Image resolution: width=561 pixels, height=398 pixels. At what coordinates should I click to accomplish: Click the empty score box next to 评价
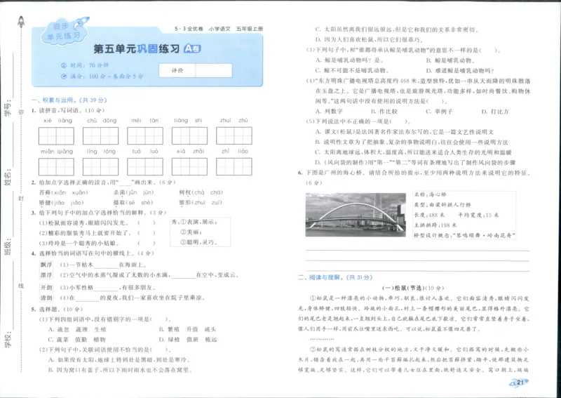[x=214, y=71]
